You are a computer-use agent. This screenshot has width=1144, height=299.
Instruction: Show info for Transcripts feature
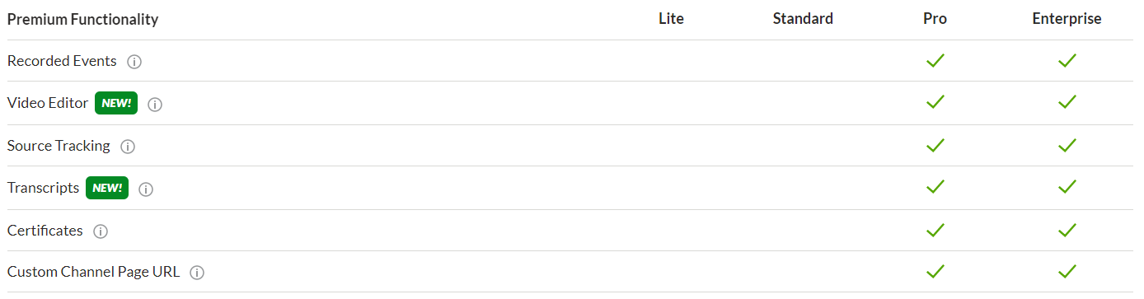tap(146, 189)
